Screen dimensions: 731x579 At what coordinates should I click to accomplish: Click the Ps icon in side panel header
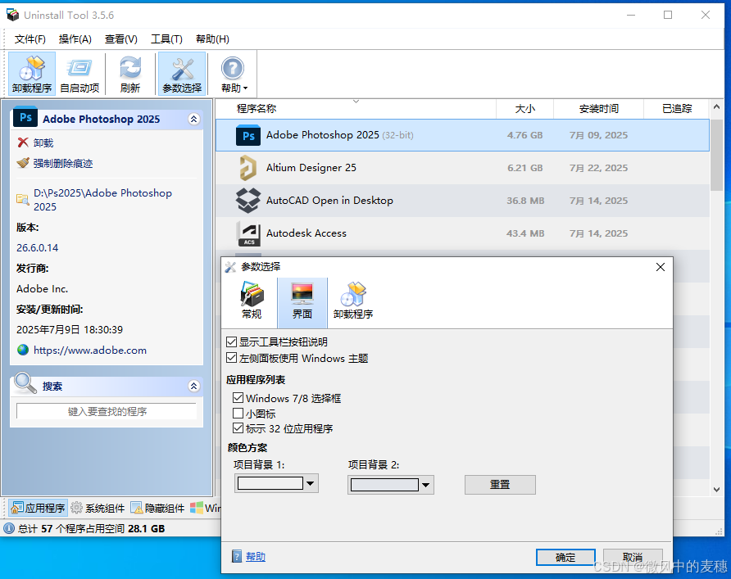coord(25,117)
